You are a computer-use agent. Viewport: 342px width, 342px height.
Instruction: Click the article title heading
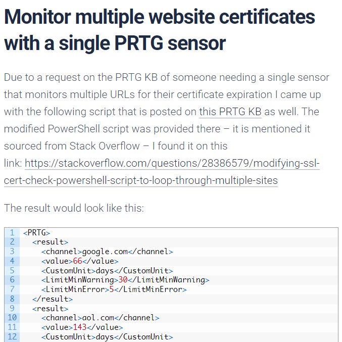click(160, 30)
